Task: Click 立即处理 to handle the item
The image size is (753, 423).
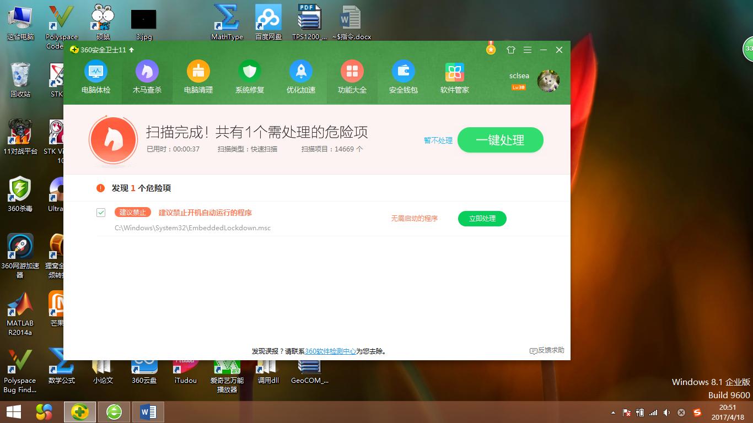Action: [482, 219]
